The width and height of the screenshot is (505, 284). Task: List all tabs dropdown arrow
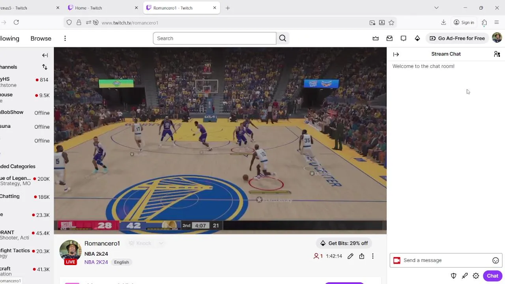[436, 8]
